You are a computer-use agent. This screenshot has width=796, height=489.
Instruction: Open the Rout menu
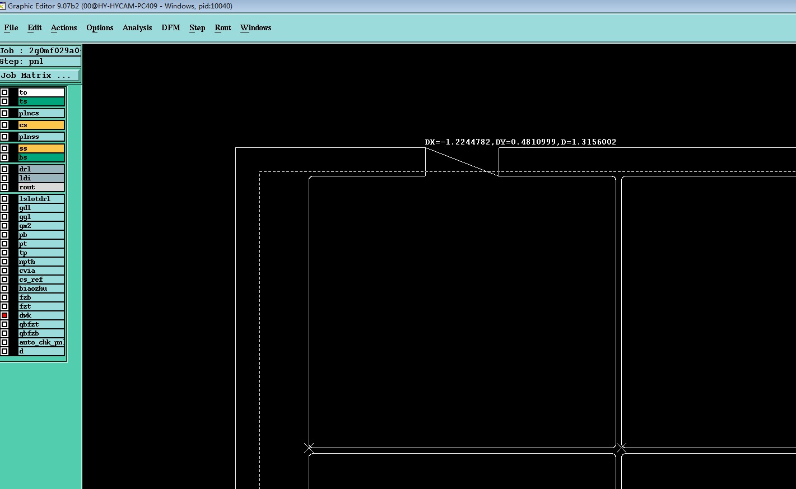click(223, 27)
